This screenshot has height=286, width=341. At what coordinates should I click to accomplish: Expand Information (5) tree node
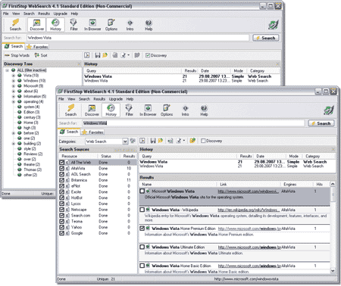(14, 96)
